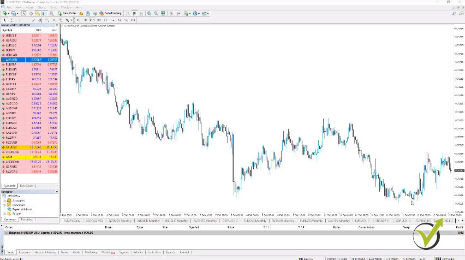
Task: Expand the Accounts tree node
Action: (4, 200)
